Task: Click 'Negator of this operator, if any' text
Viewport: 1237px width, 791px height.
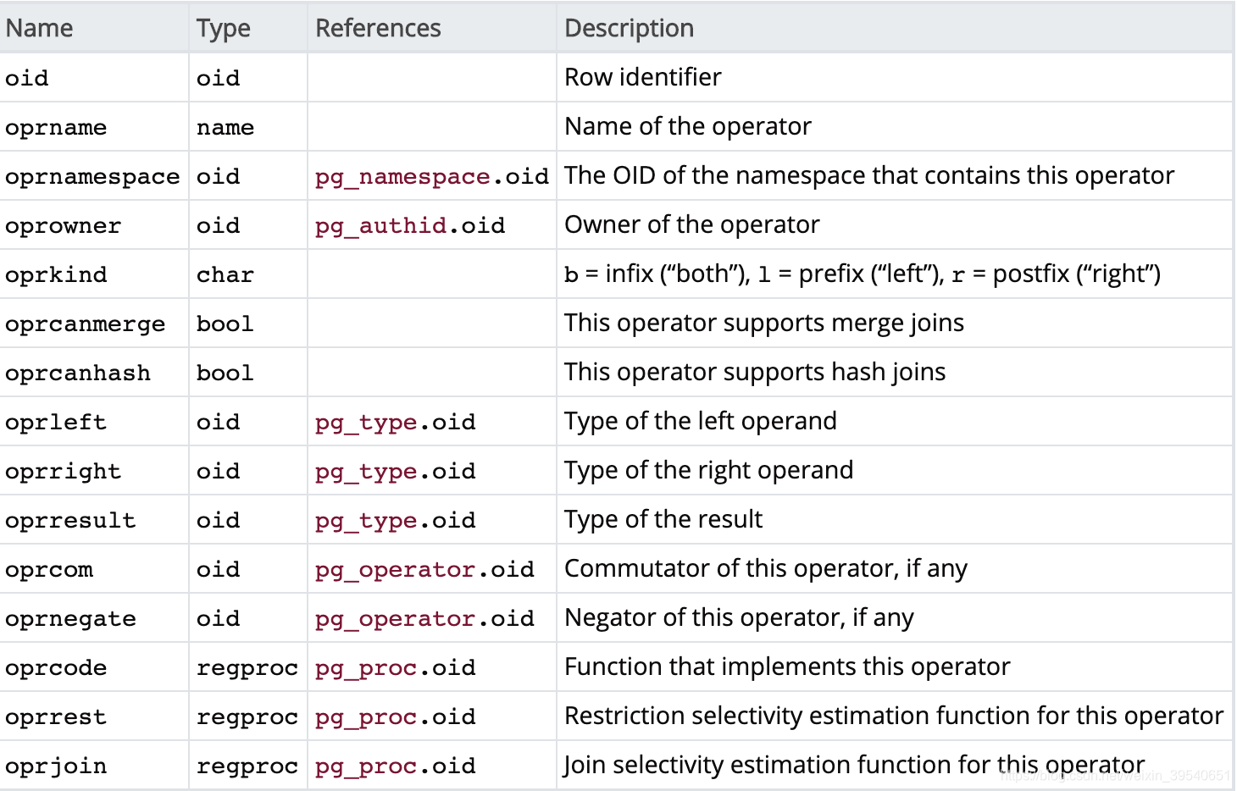Action: point(739,617)
